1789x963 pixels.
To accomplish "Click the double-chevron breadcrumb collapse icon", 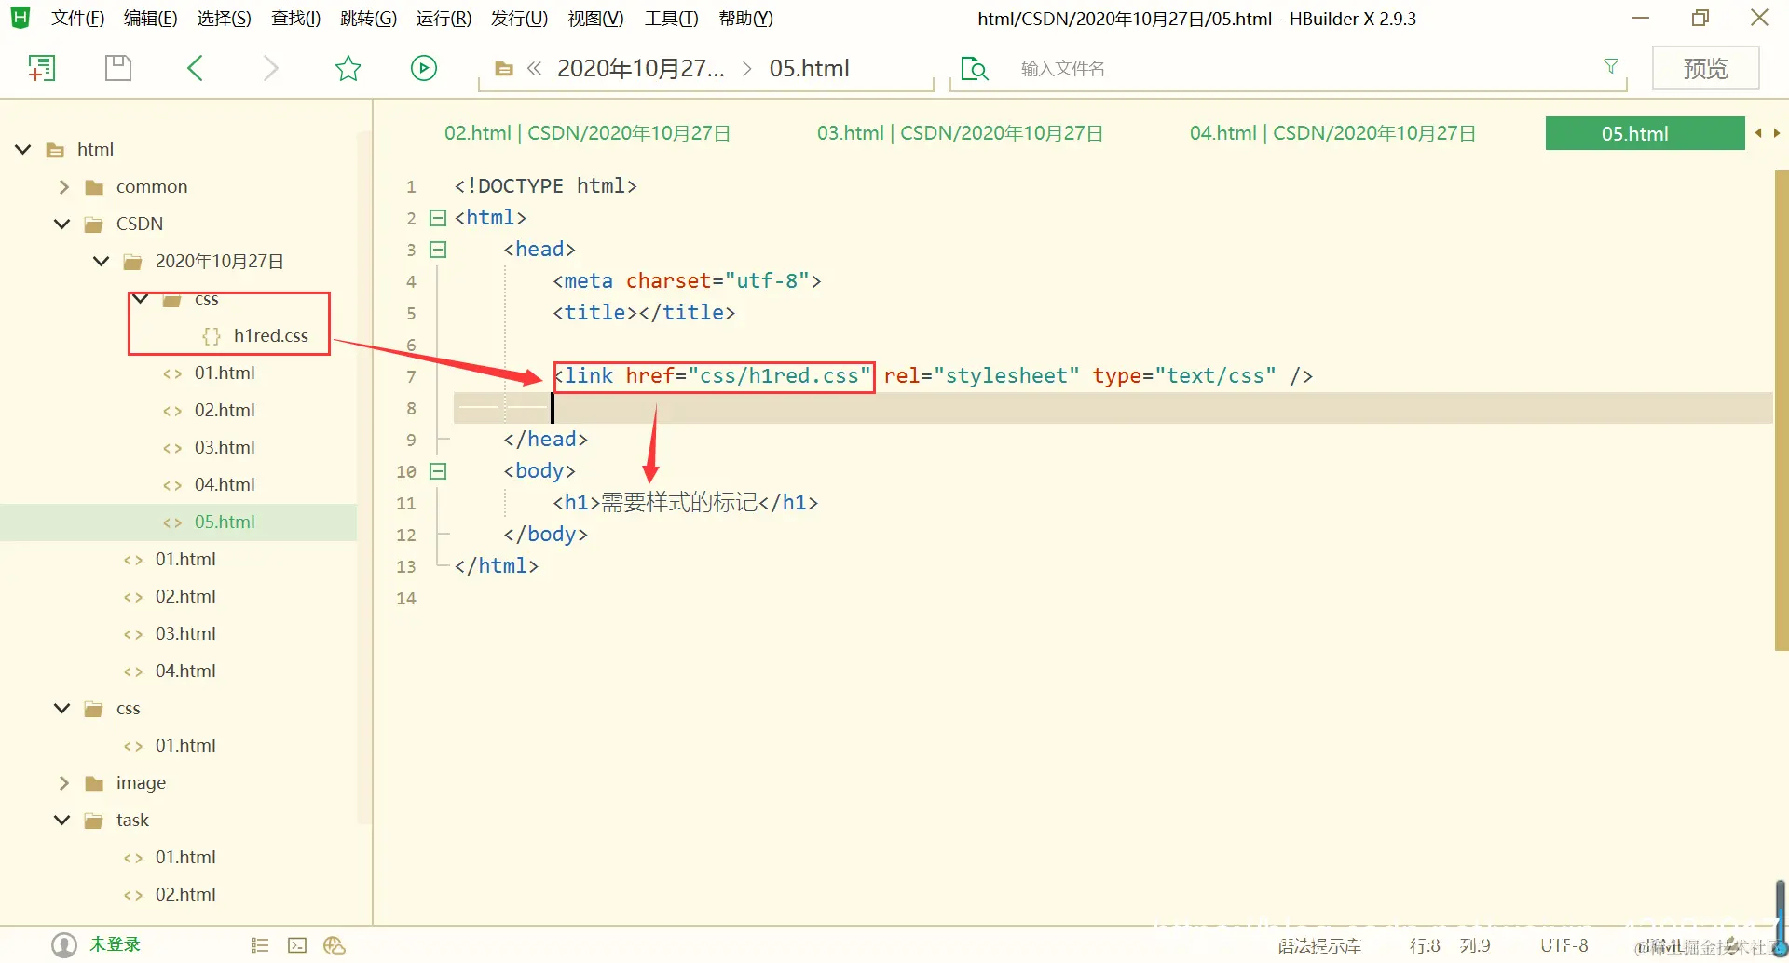I will (x=534, y=68).
